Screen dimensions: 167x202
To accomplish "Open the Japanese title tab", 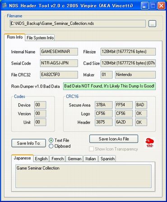I will (x=22, y=158).
